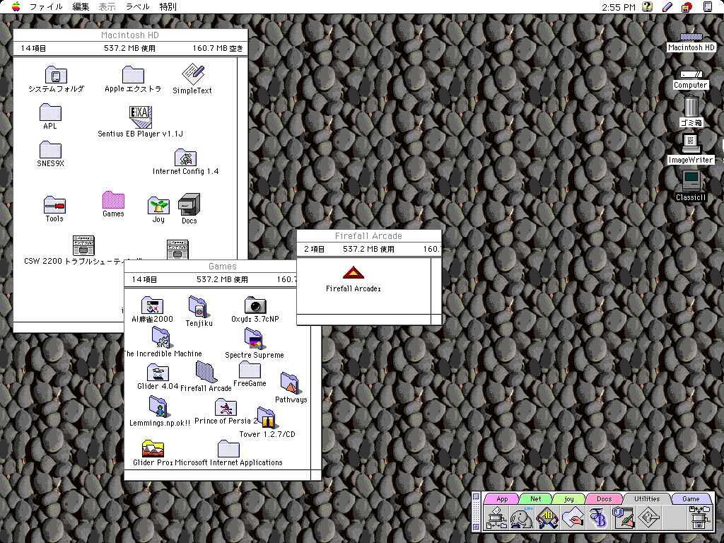Launch the question-mark diamond utility icon
Viewport: 724px width, 543px height.
point(649,517)
